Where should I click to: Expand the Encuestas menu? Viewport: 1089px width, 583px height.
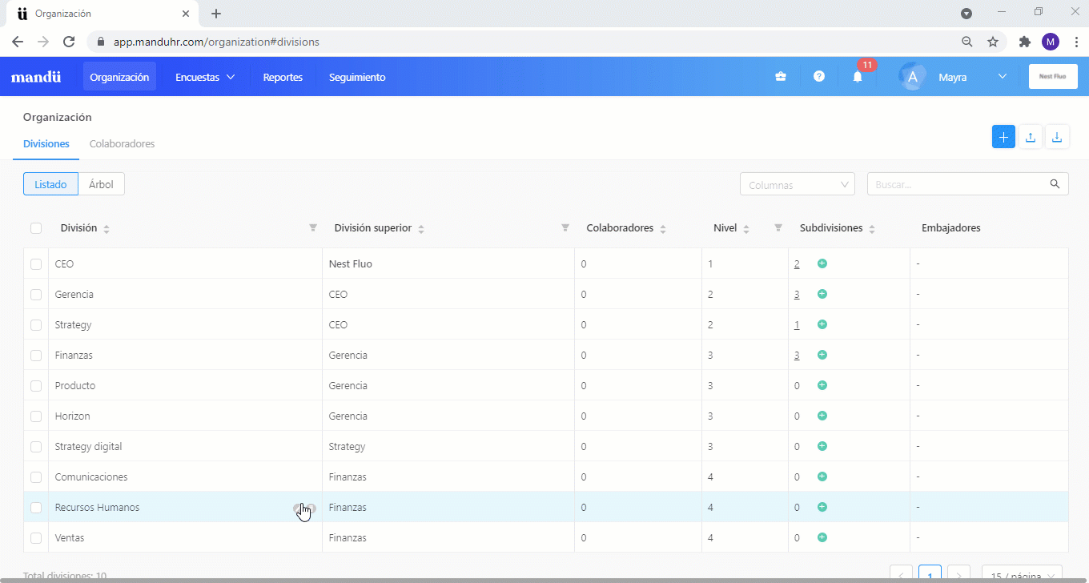click(x=205, y=77)
